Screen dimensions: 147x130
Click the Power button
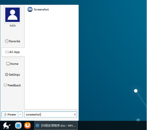[x=10, y=115]
